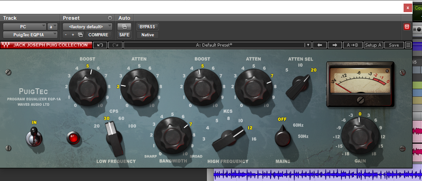Viewport: 422px width, 181px height.
Task: Set high frequency to 3 KCS
Action: pyautogui.click(x=204, y=139)
